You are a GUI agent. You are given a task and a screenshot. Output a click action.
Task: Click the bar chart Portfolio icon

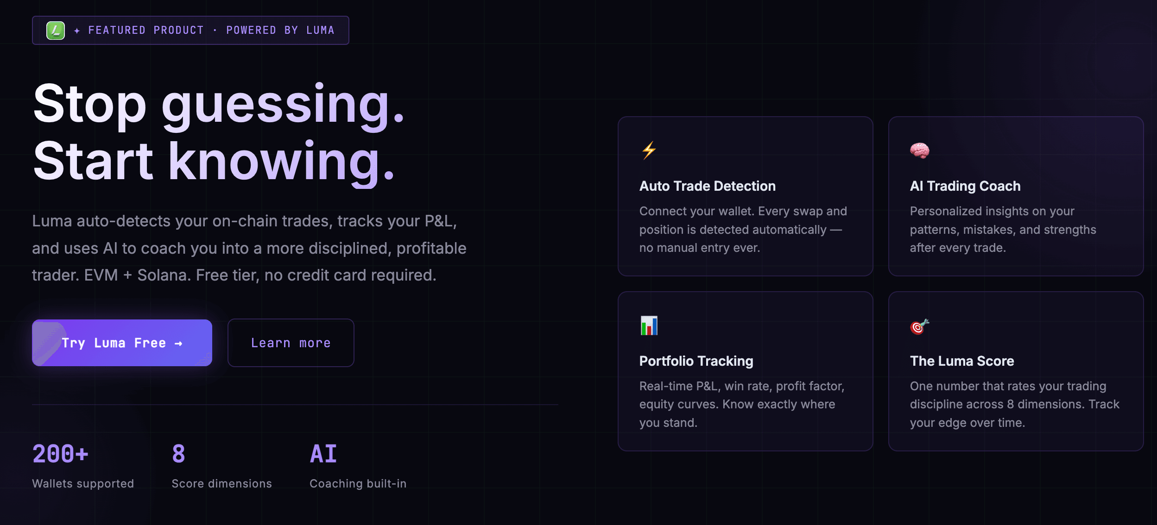(649, 325)
